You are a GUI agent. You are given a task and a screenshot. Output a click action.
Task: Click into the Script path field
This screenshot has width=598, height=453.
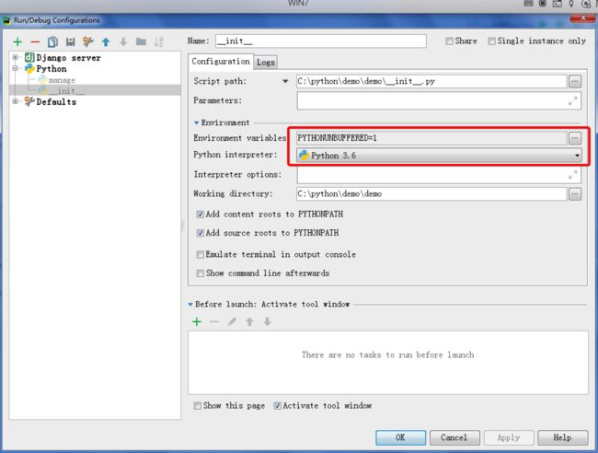point(431,81)
